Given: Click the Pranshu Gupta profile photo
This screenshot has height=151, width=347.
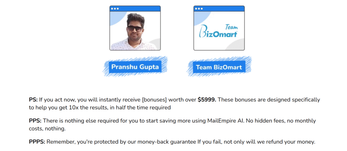Looking at the screenshot, I should pyautogui.click(x=135, y=31).
